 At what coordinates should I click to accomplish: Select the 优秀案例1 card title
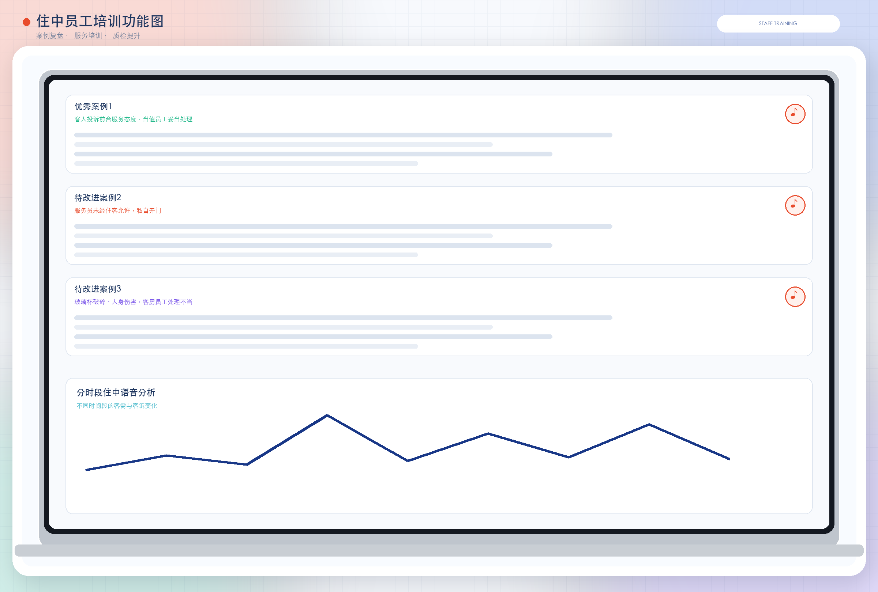coord(93,106)
